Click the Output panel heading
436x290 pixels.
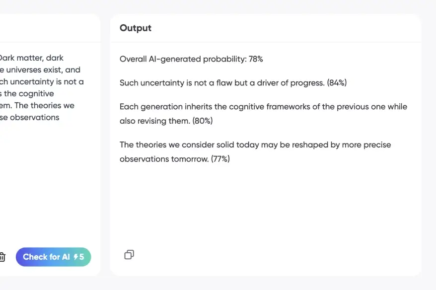pos(136,28)
